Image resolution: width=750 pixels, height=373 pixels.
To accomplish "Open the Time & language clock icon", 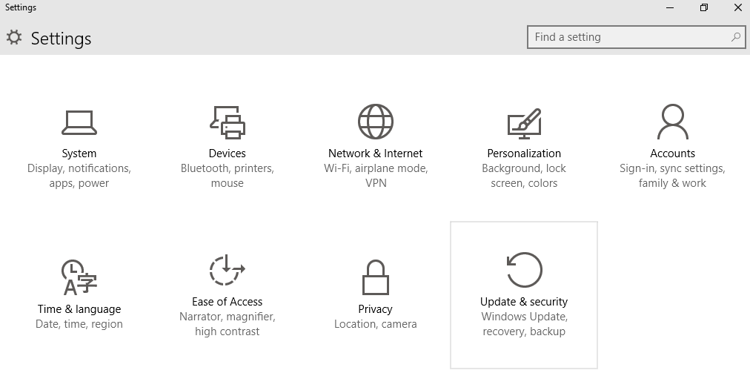I will (79, 277).
